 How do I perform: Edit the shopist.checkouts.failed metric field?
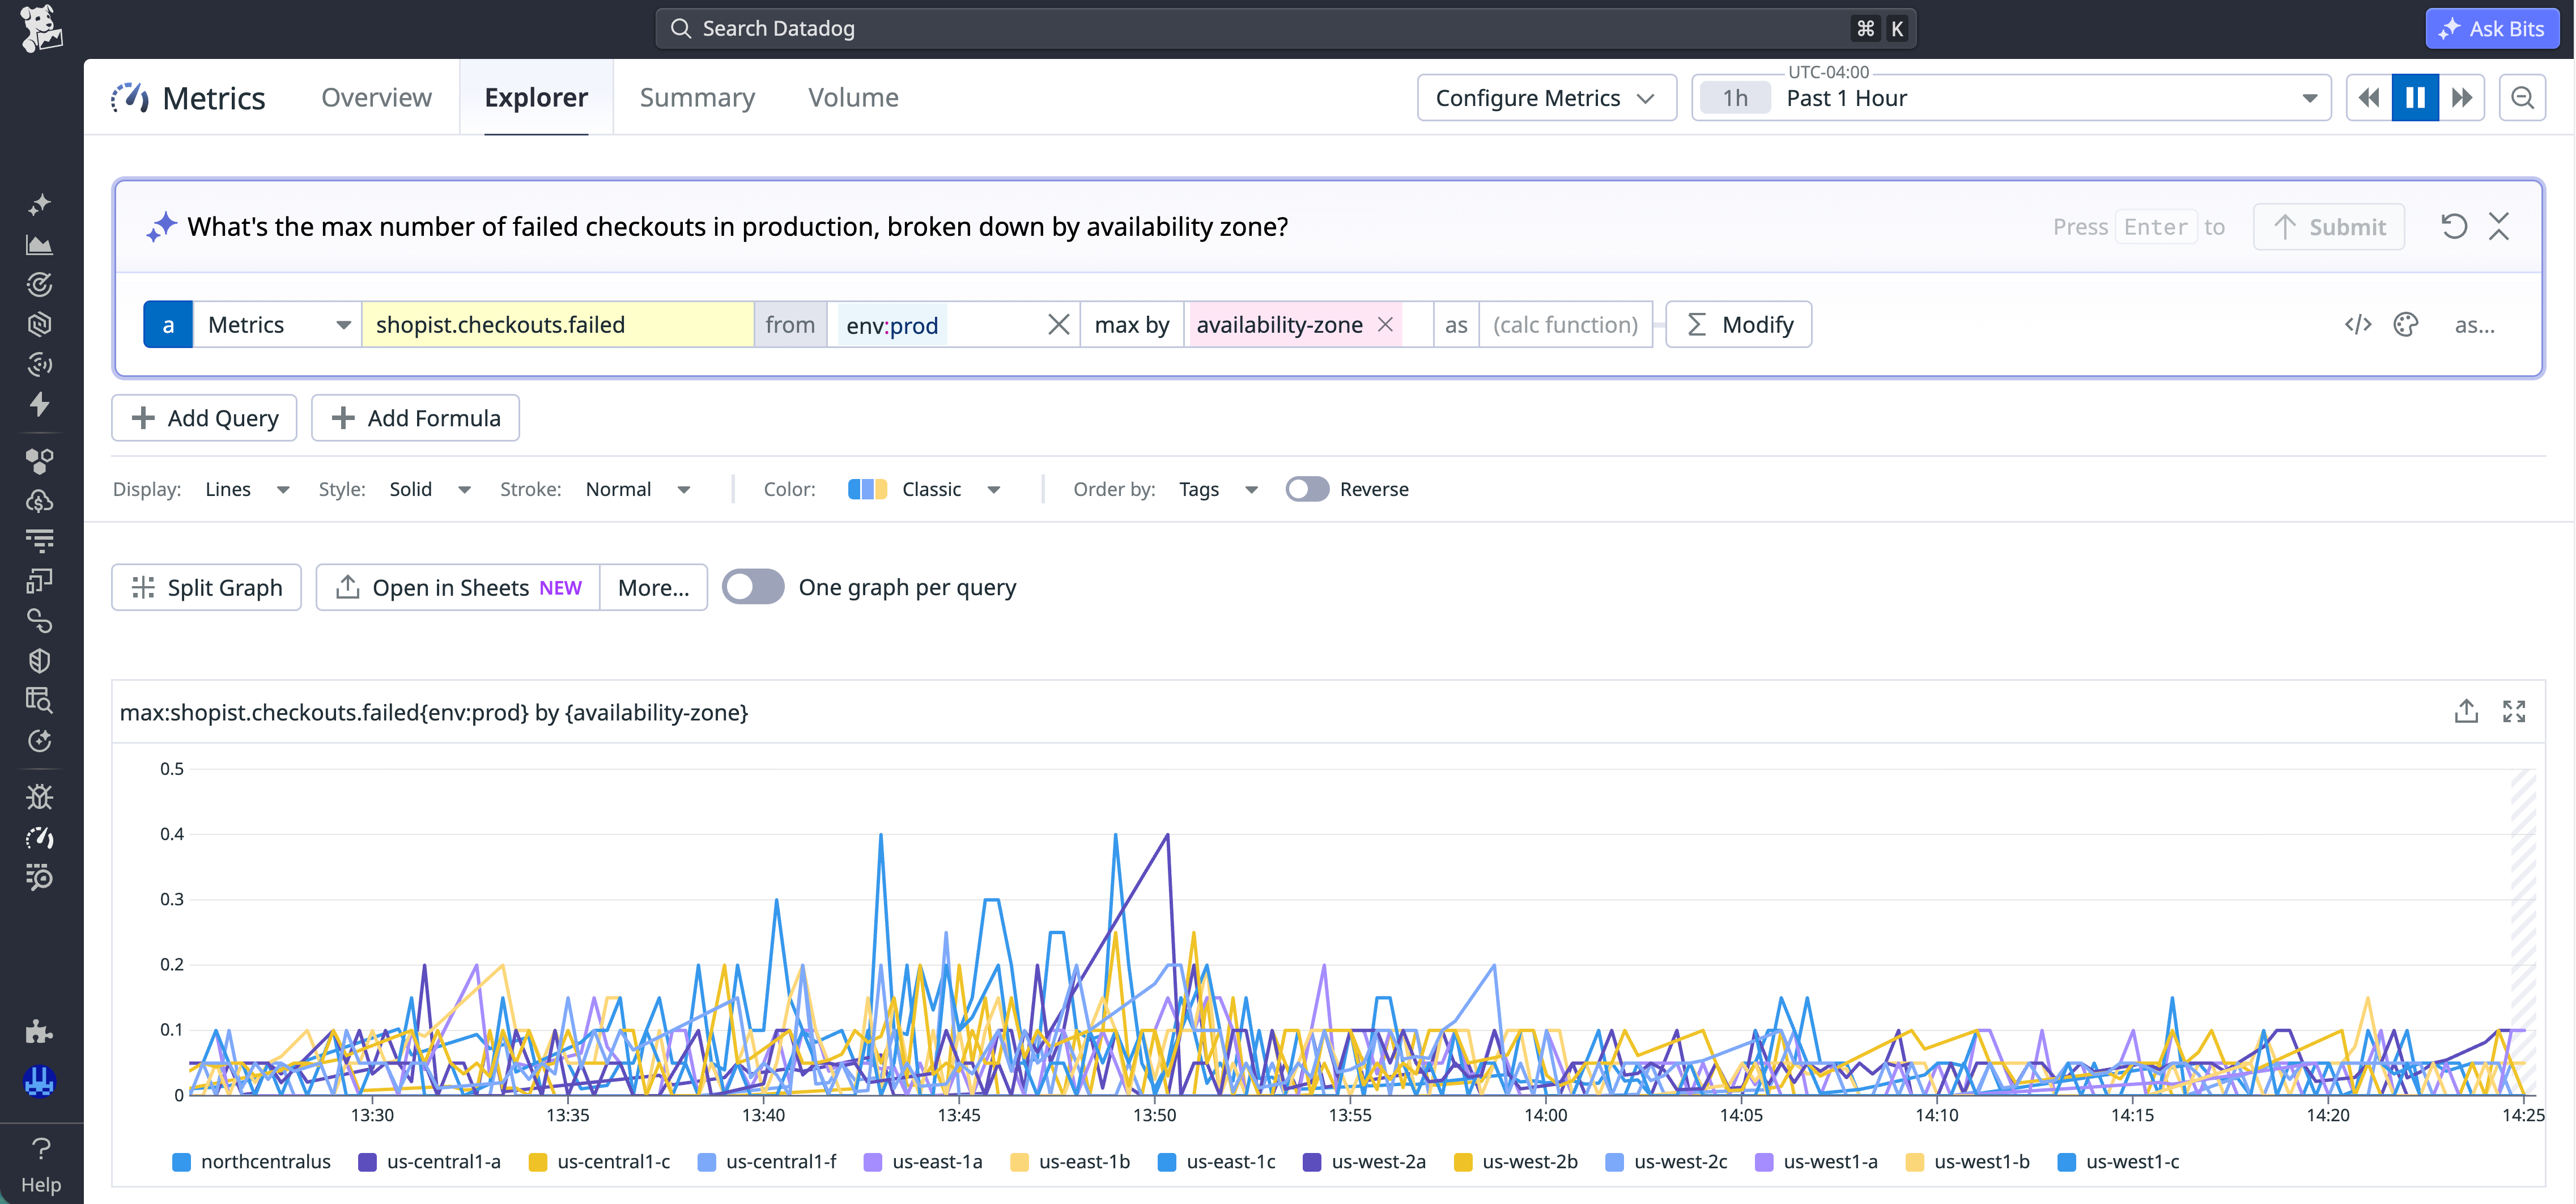[557, 324]
